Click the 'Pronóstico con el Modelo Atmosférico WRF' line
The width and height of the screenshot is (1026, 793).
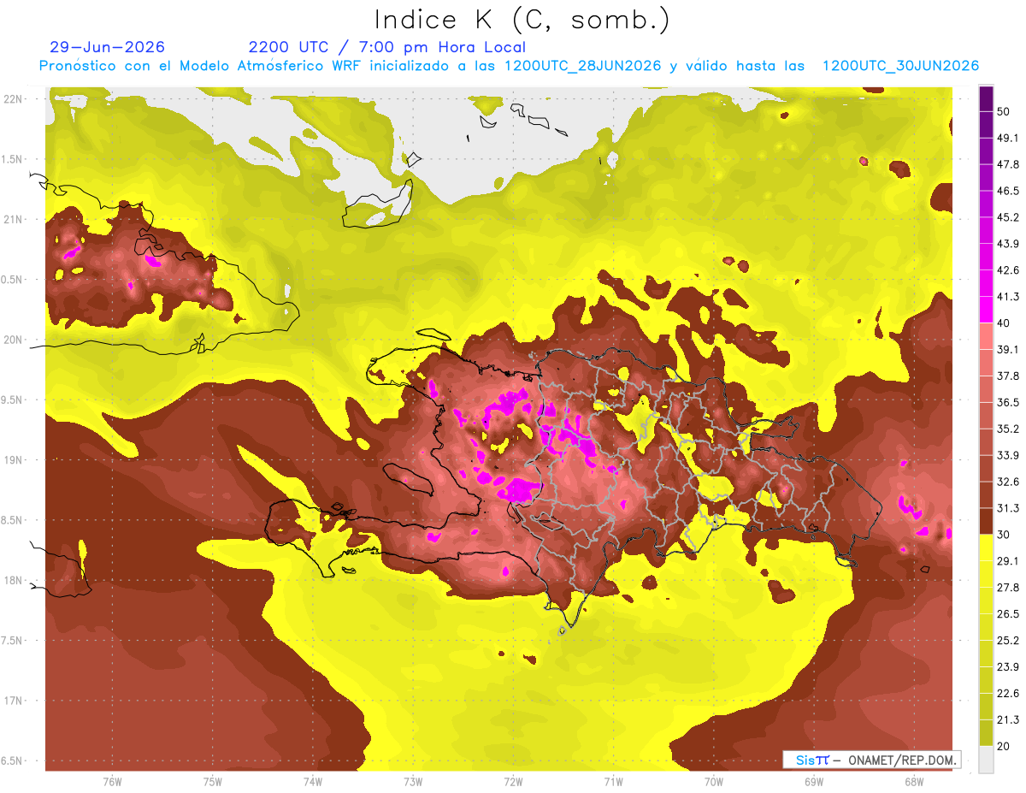(509, 66)
